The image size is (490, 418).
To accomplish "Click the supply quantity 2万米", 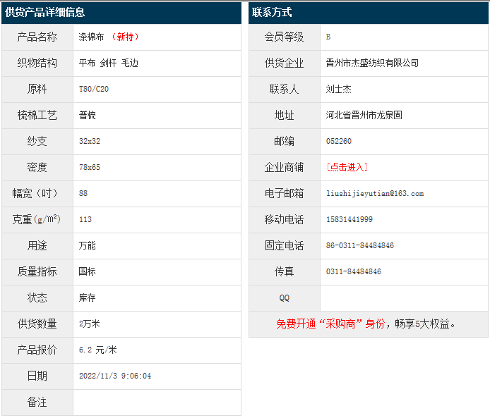I will (x=90, y=324).
